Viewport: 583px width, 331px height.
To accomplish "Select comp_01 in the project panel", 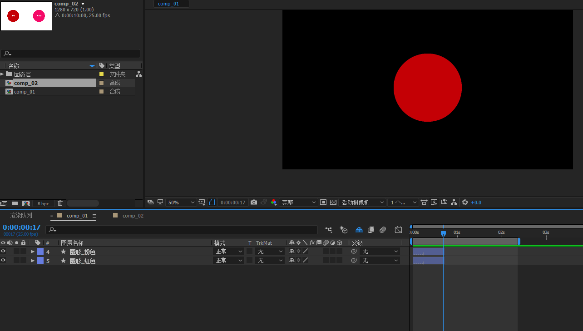I will click(25, 92).
